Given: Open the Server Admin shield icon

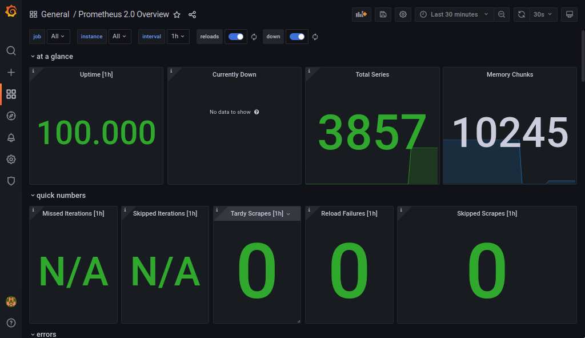Looking at the screenshot, I should click(x=11, y=181).
